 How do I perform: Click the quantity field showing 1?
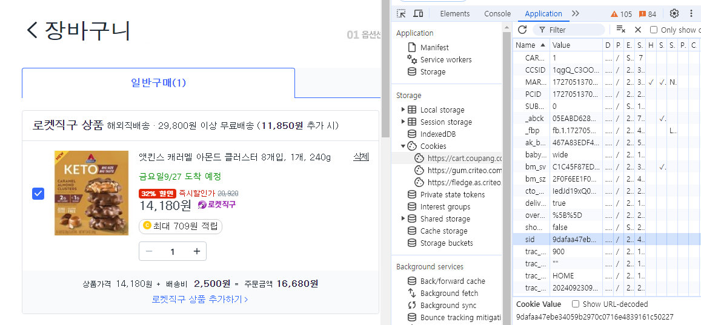tap(173, 251)
